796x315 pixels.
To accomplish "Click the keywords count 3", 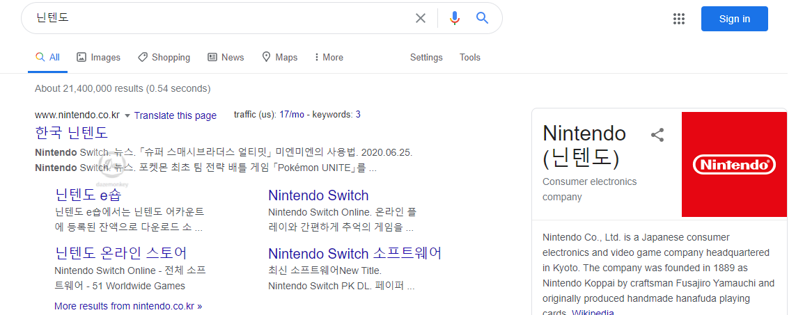I will [358, 115].
